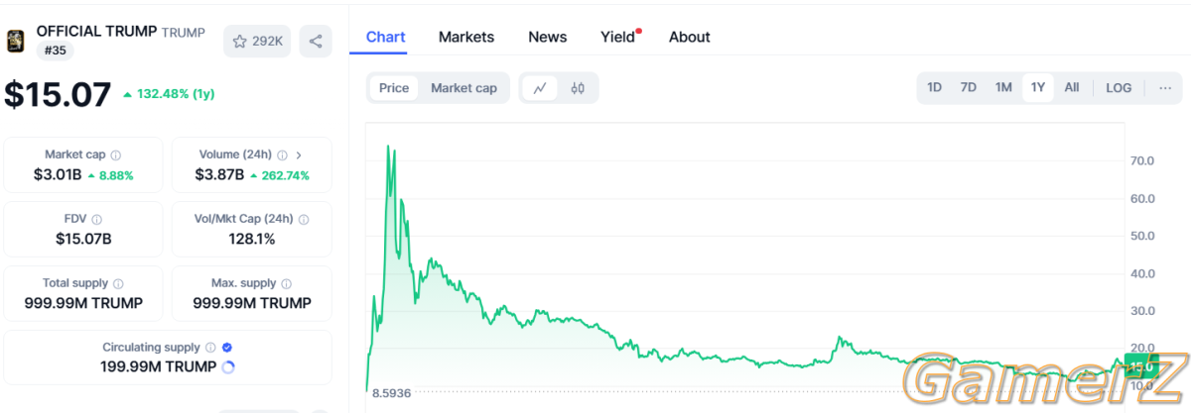This screenshot has height=413, width=1191.
Task: Switch to the News tab
Action: pos(547,37)
